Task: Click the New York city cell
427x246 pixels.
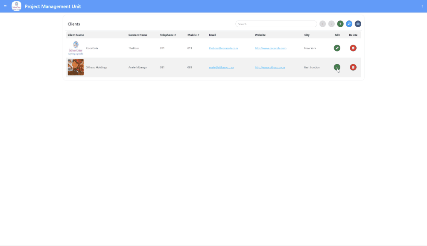Action: point(310,48)
